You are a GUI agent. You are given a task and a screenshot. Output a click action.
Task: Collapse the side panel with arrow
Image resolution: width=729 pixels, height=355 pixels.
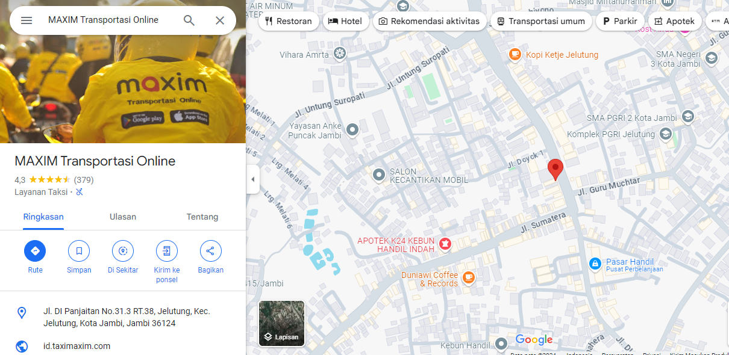coord(253,179)
